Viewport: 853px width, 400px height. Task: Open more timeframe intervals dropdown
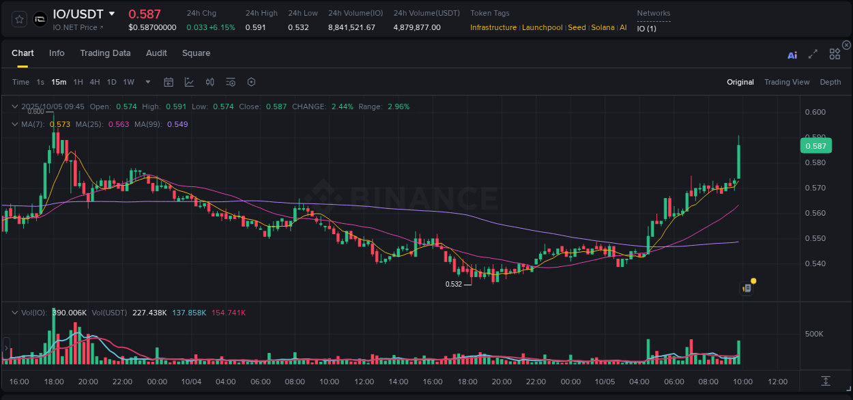pyautogui.click(x=147, y=81)
